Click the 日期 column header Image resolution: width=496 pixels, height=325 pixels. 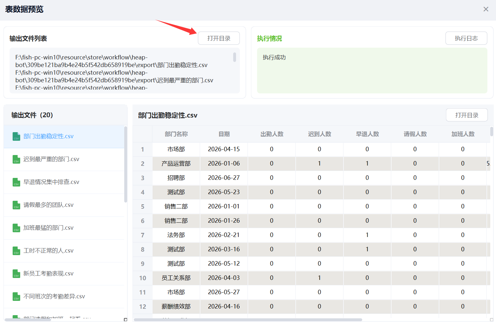coord(224,134)
